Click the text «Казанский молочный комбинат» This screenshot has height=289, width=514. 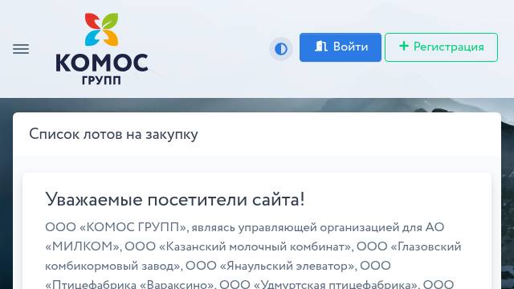pos(255,246)
